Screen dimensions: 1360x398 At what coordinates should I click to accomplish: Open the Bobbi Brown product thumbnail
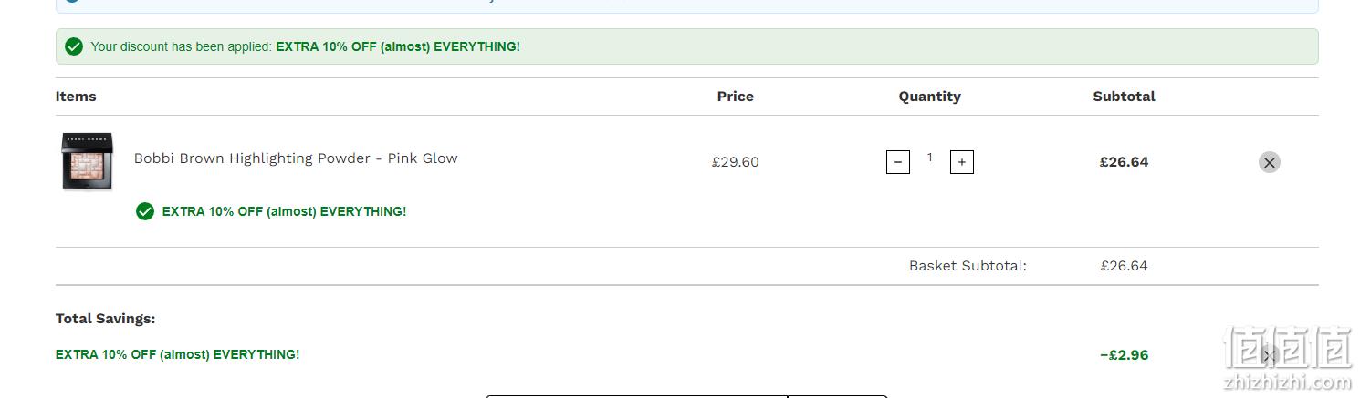point(88,162)
